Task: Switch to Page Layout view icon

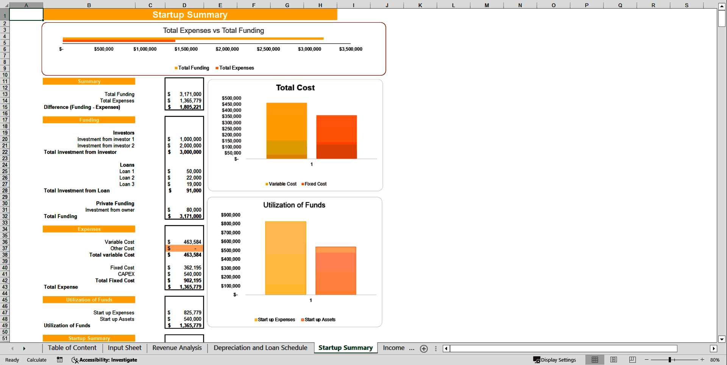Action: [x=613, y=360]
